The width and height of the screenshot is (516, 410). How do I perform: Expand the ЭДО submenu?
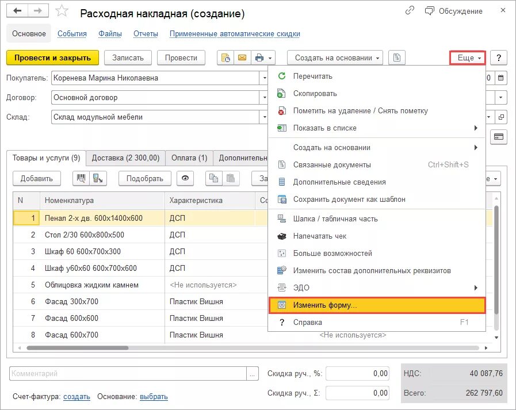pyautogui.click(x=377, y=288)
